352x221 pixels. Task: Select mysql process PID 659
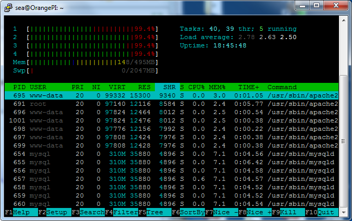click(172, 195)
